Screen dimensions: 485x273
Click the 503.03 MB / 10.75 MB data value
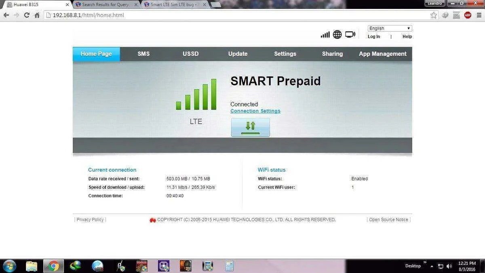(x=188, y=179)
